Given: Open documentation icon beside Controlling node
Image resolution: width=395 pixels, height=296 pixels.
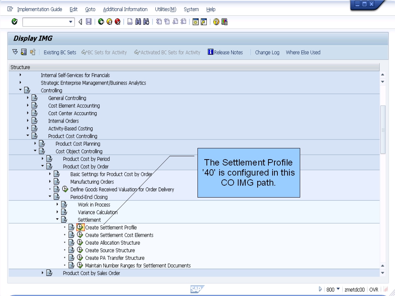Looking at the screenshot, I should pyautogui.click(x=27, y=90).
